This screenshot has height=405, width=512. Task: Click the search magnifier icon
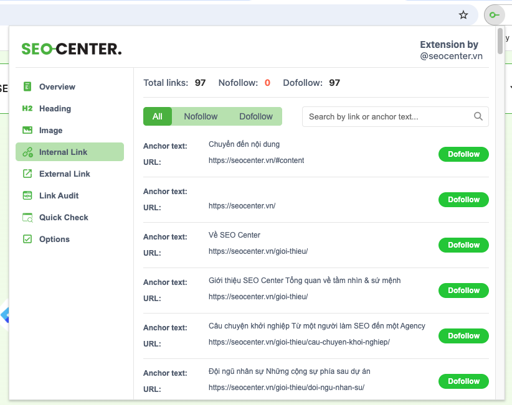point(478,116)
